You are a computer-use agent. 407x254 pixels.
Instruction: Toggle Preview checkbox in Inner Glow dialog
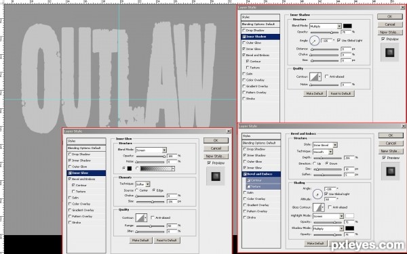click(x=209, y=163)
